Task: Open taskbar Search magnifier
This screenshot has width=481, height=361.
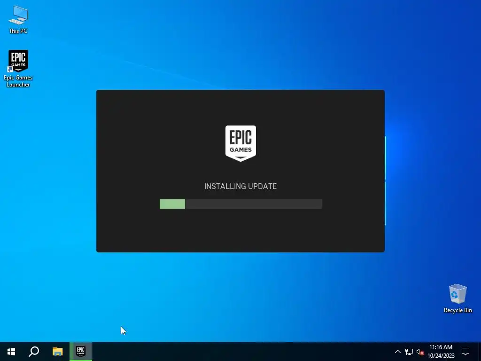Action: coord(34,352)
